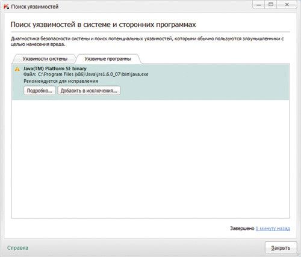The height and width of the screenshot is (257, 301).
Task: Click the Закрыть button
Action: pyautogui.click(x=281, y=248)
